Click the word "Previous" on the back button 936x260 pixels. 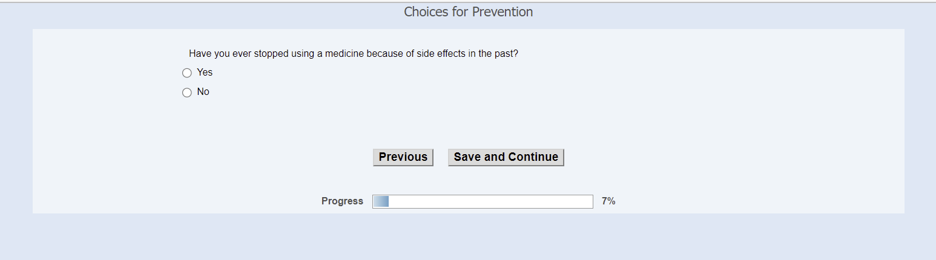coord(403,157)
